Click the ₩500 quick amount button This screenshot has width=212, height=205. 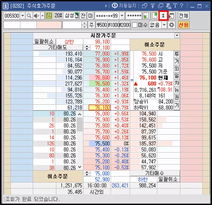click(102, 25)
